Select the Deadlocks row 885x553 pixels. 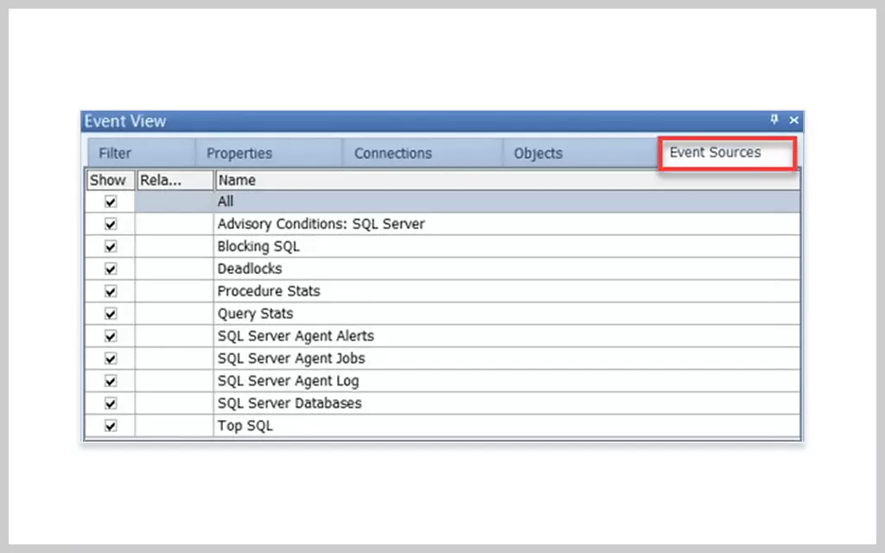pos(346,269)
